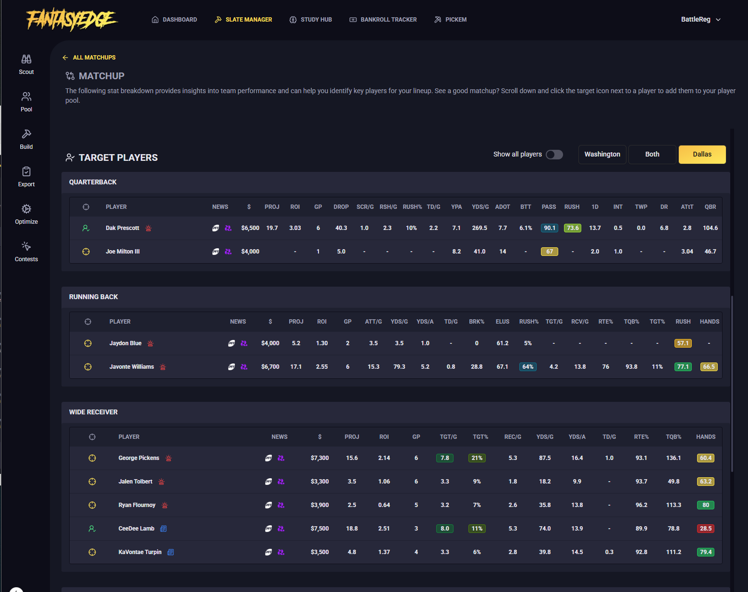Open the Pickem tab
Image resolution: width=748 pixels, height=592 pixels.
[x=451, y=20]
